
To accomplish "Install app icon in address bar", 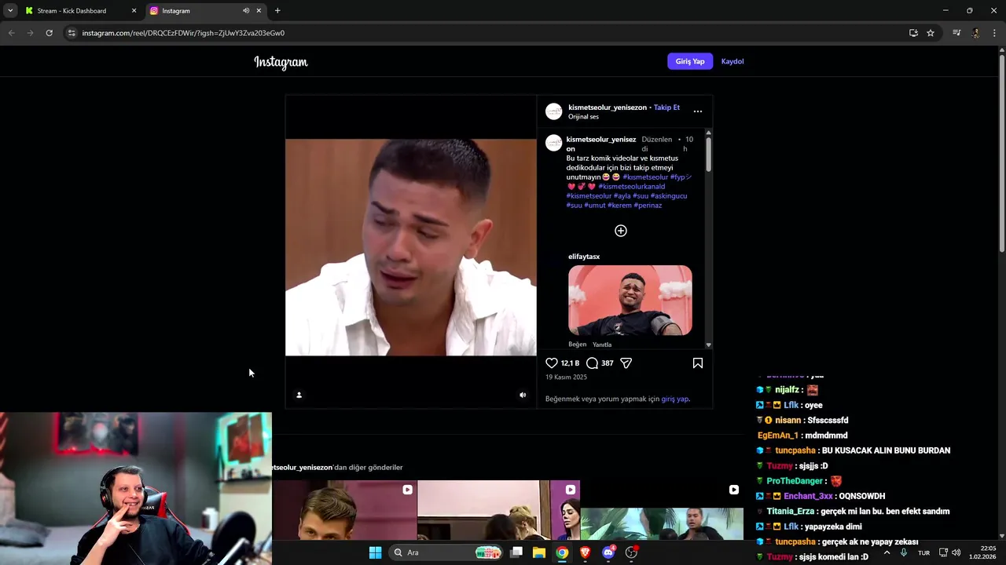I will (x=913, y=33).
